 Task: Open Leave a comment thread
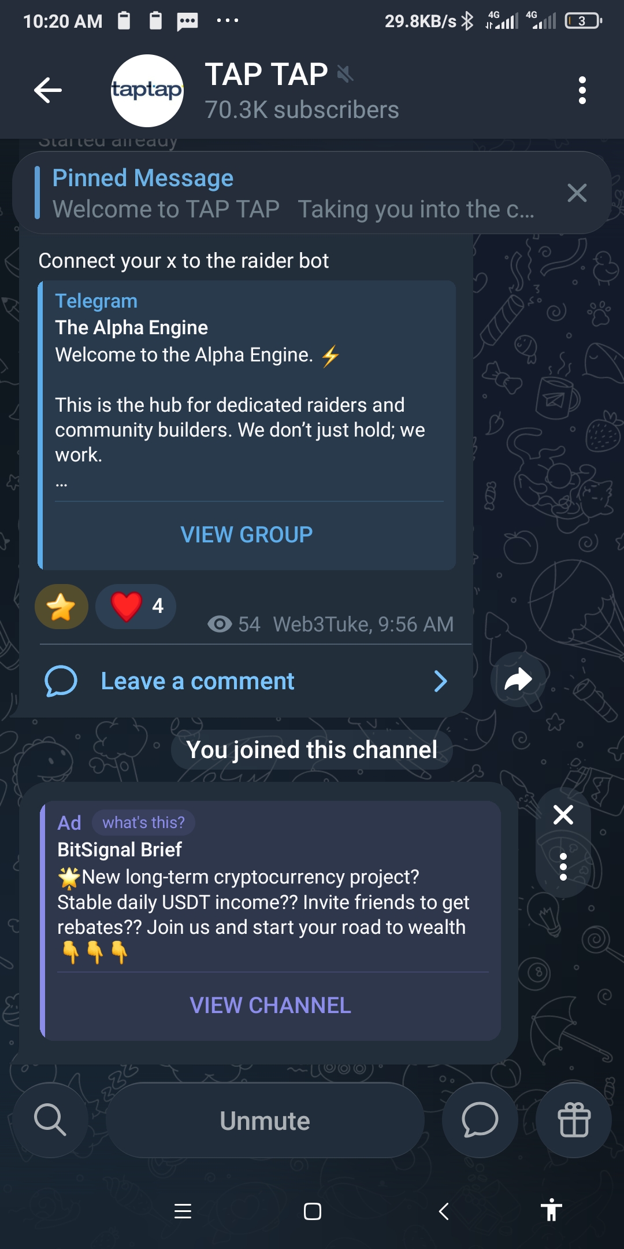point(198,681)
